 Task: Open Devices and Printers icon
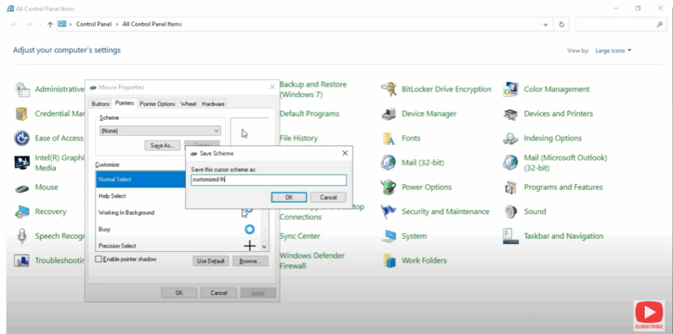(511, 114)
